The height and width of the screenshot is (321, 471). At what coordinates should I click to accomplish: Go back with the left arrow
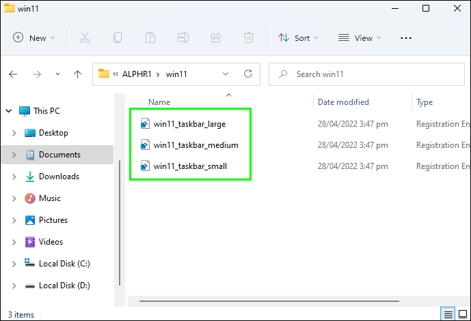point(13,74)
